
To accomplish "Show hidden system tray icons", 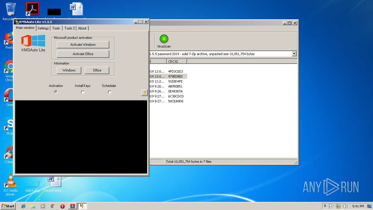I will (x=325, y=206).
